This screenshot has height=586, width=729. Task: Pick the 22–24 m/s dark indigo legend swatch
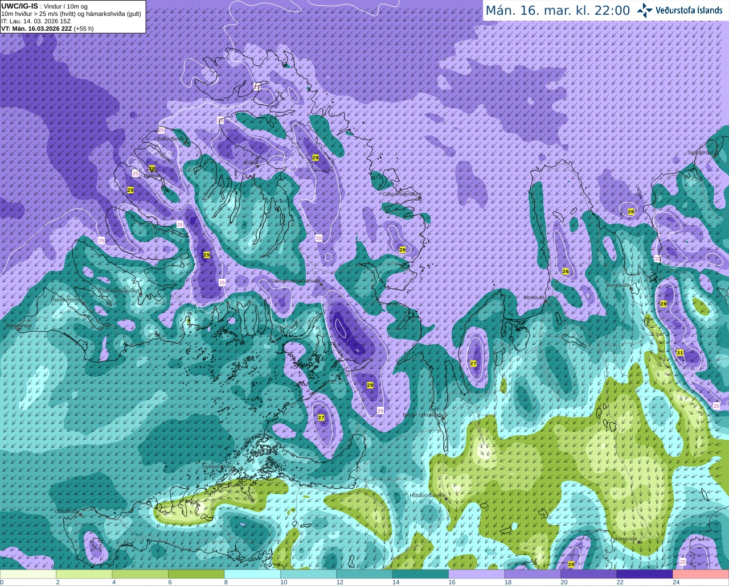645,574
